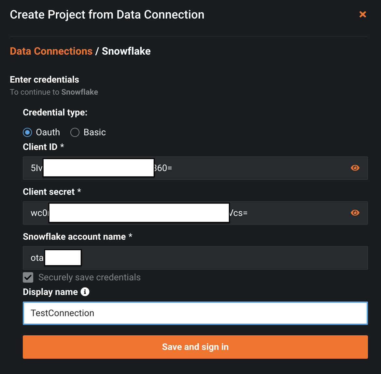Re-enable the Securely save credentials option

28,277
